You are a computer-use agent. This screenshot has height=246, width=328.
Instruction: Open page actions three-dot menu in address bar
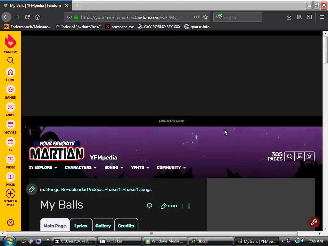[196, 17]
